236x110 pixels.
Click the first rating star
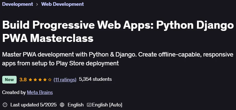click(30, 80)
